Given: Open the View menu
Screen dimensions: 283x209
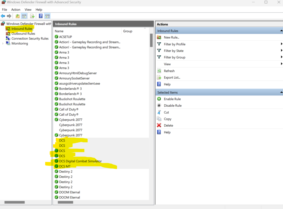Looking at the screenshot, I should coord(28,9).
